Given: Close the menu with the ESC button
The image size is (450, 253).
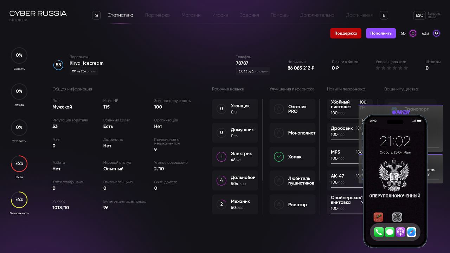Looking at the screenshot, I should (x=419, y=15).
